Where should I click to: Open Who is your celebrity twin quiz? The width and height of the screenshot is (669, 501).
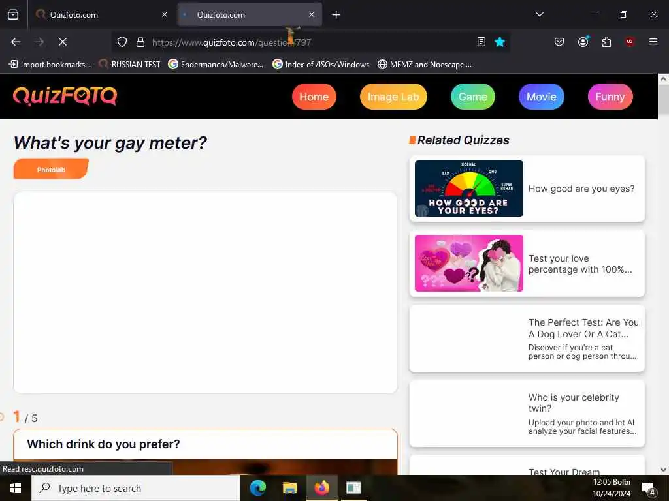coord(527,413)
